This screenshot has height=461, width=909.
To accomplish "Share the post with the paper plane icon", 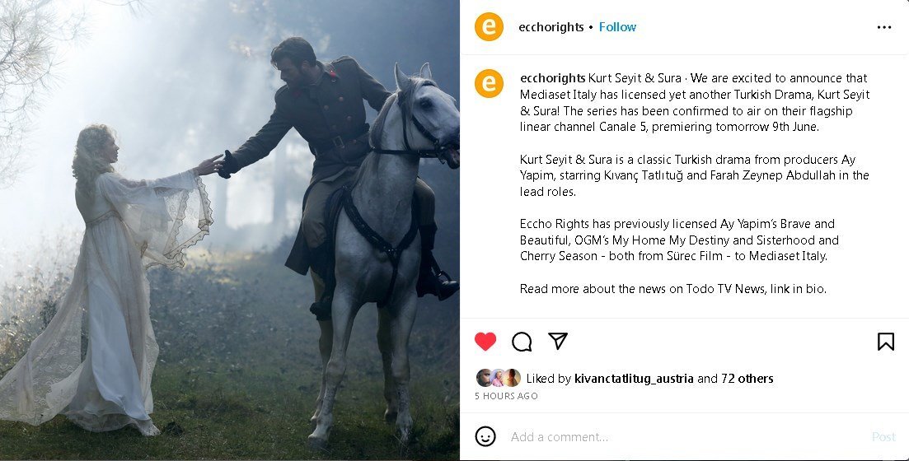I will pyautogui.click(x=558, y=341).
